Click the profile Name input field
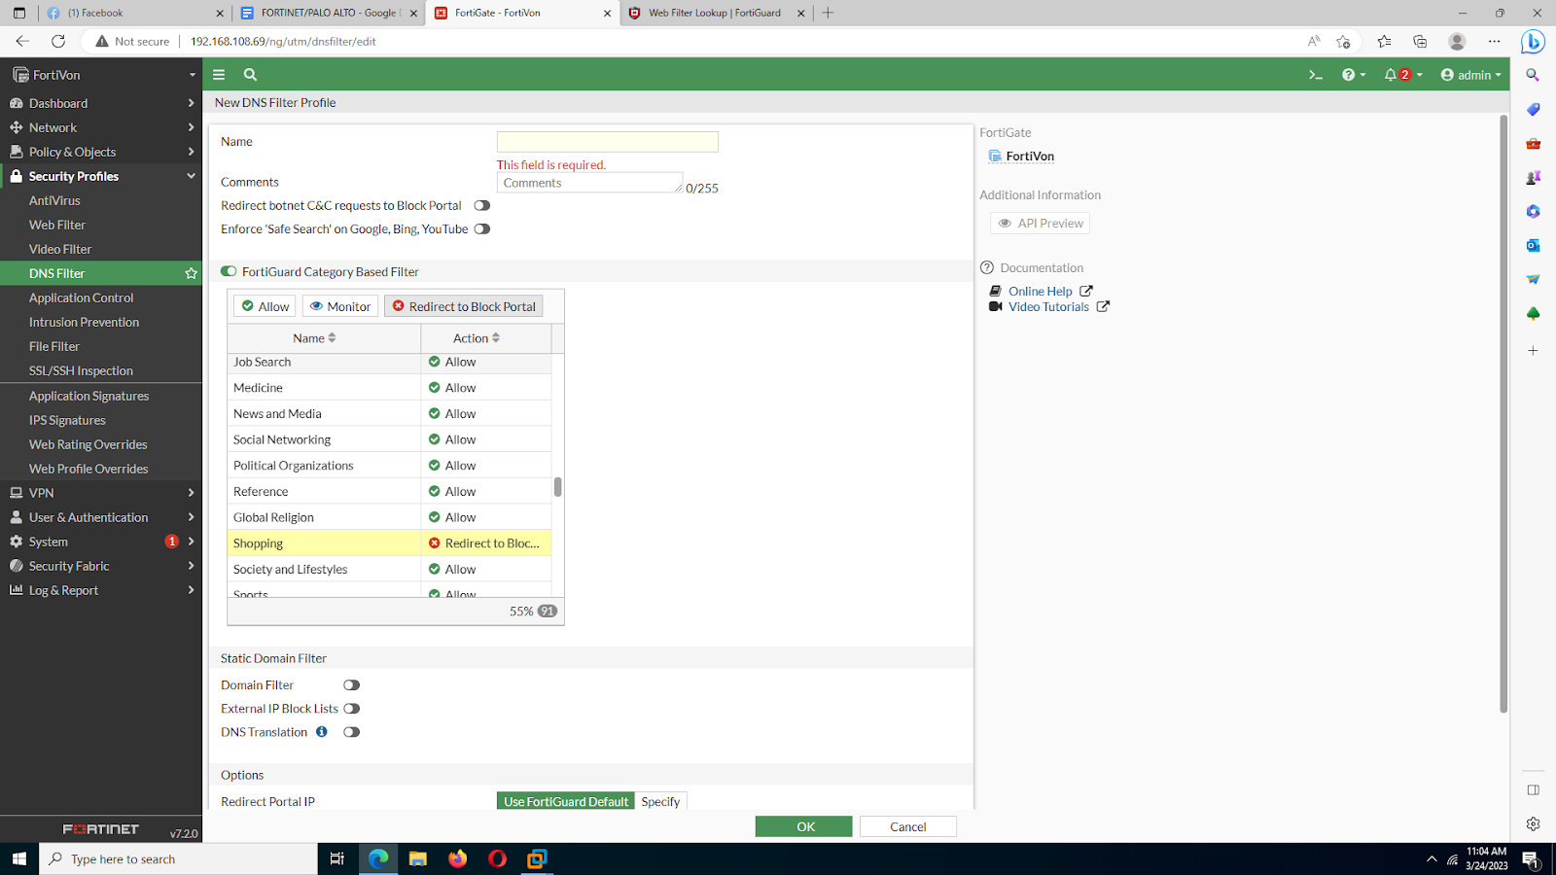Image resolution: width=1556 pixels, height=875 pixels. tap(608, 142)
